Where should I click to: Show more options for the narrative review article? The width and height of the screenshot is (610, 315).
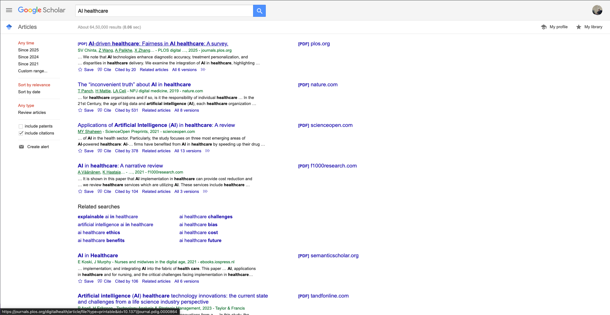point(205,191)
